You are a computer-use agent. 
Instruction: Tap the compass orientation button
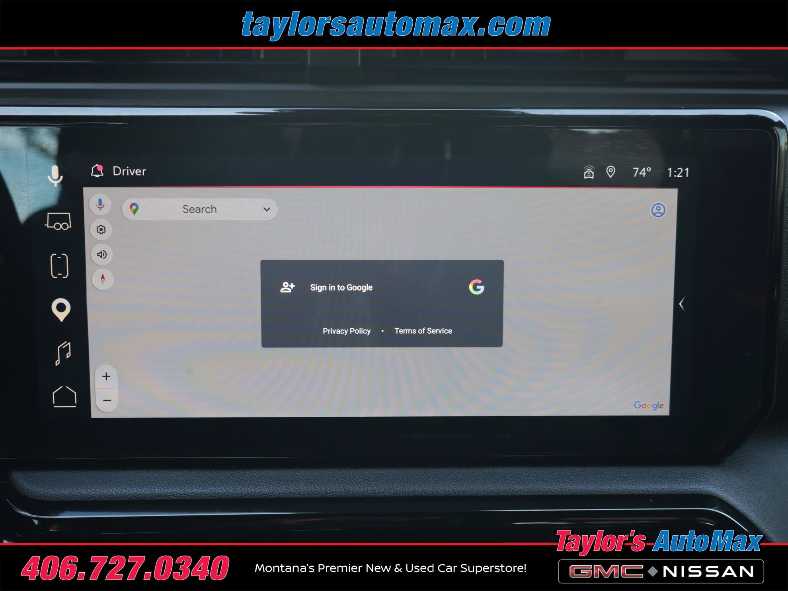click(103, 279)
